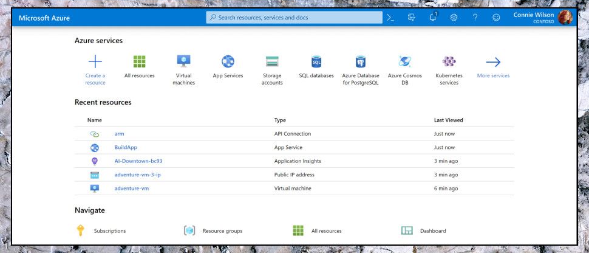Open Azure Database for PostgreSQL icon
589x253 pixels.
pos(361,61)
